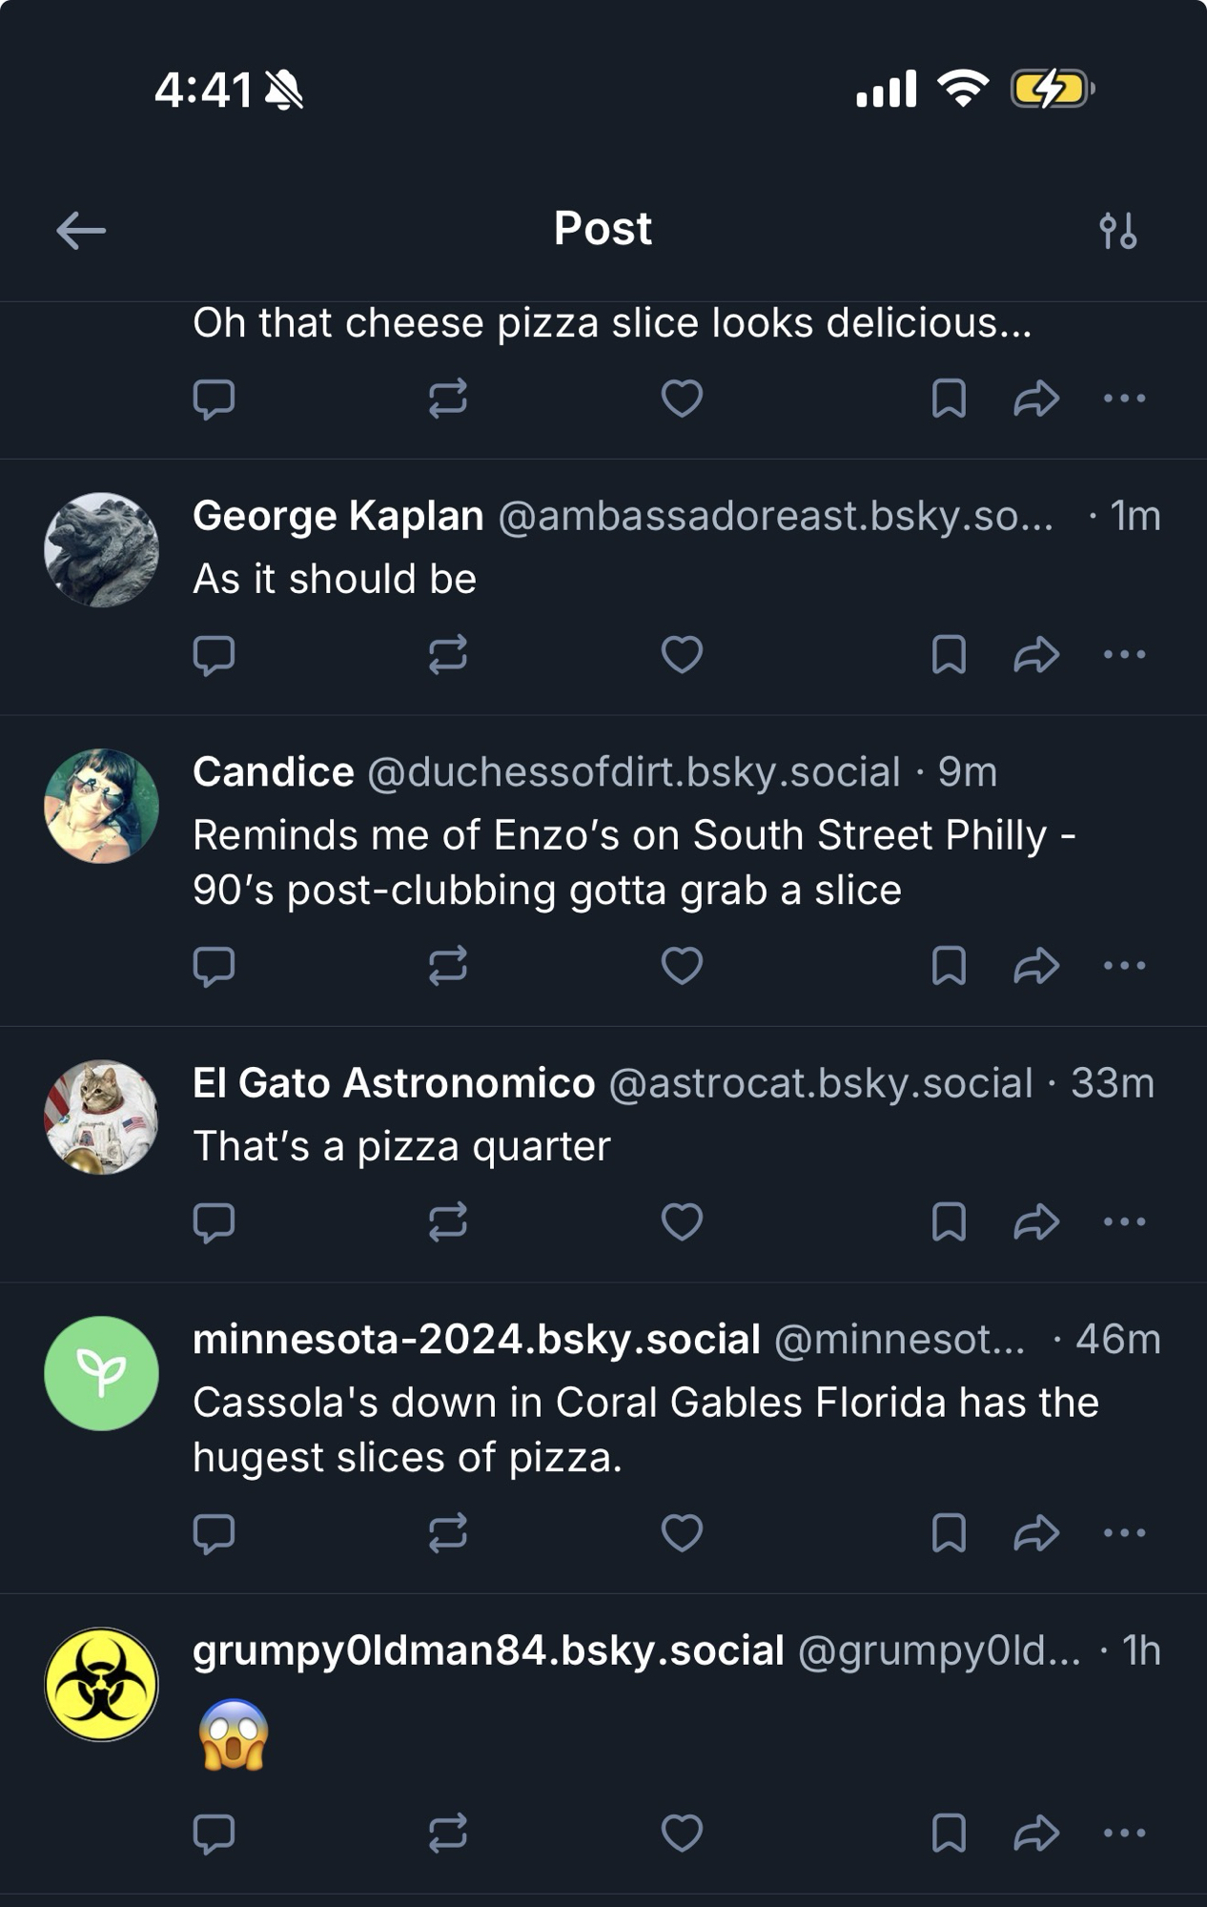This screenshot has width=1207, height=1907.
Task: Like the 'That's a pizza quarter' reply
Action: (x=682, y=1221)
